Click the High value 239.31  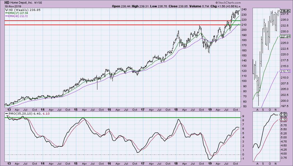click(x=144, y=6)
